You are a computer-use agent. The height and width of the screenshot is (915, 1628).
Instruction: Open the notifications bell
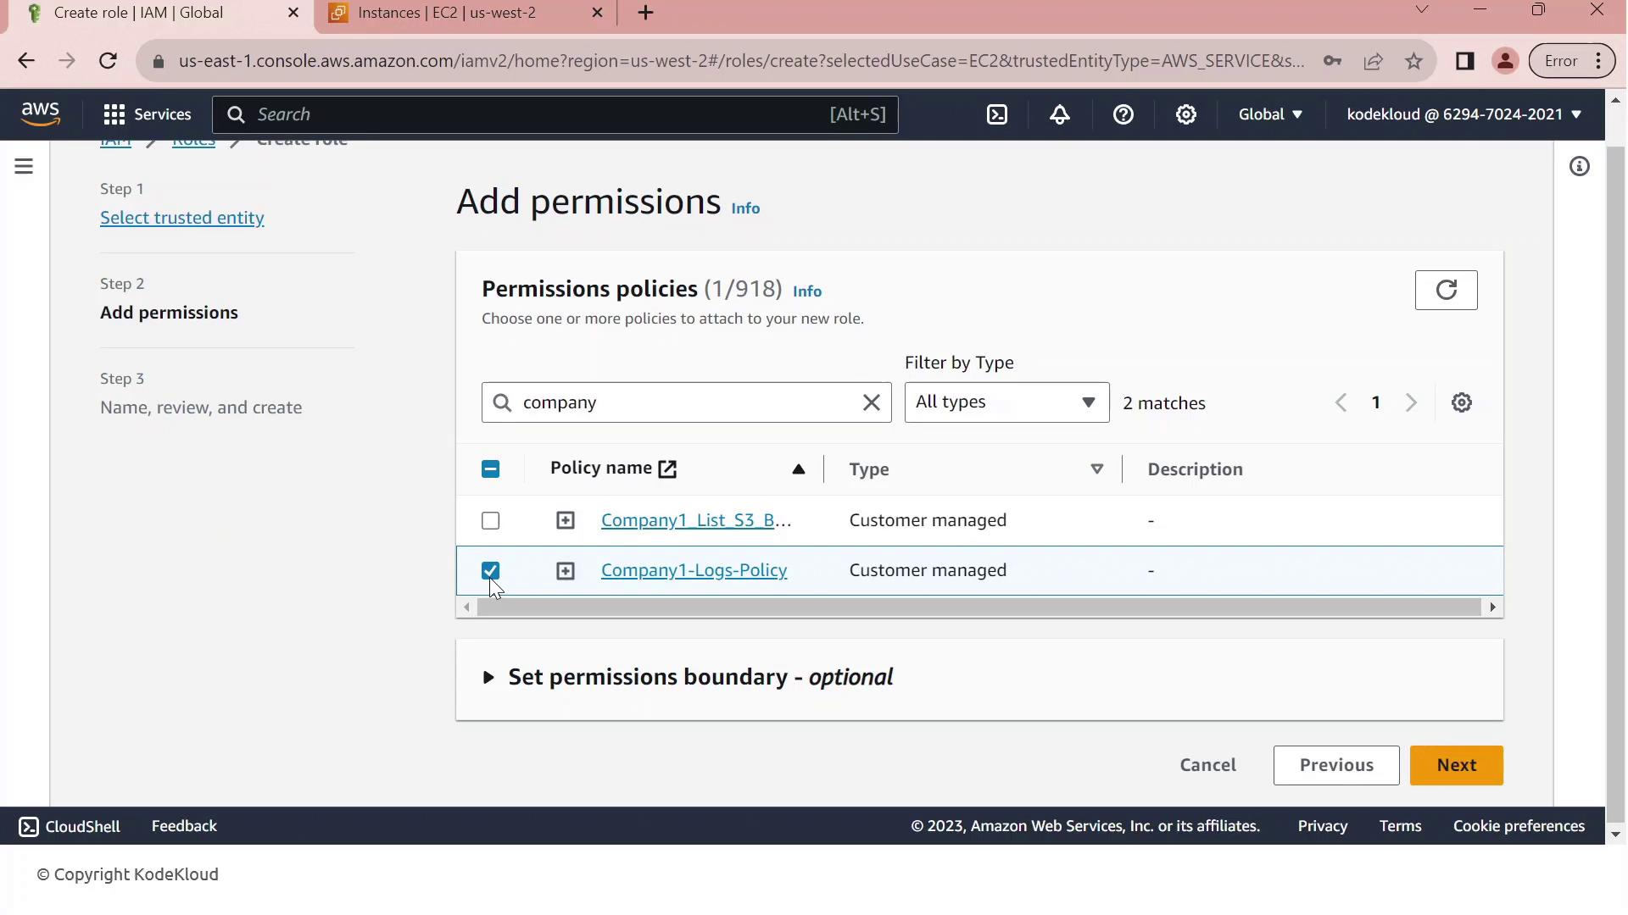pos(1060,114)
